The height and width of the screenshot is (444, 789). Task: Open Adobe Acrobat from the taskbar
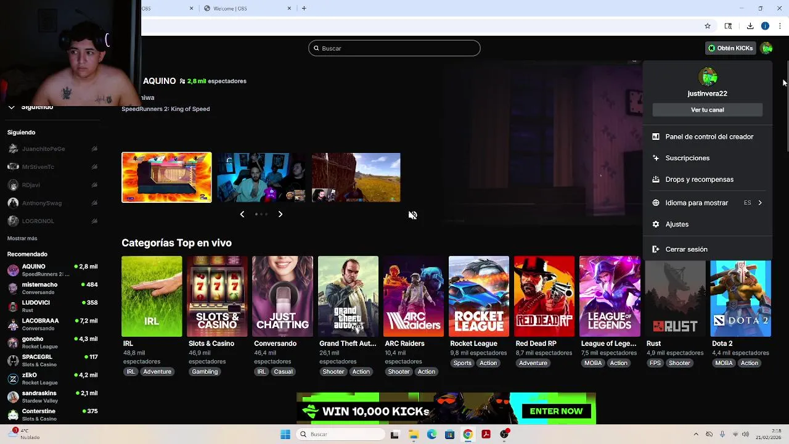[486, 434]
